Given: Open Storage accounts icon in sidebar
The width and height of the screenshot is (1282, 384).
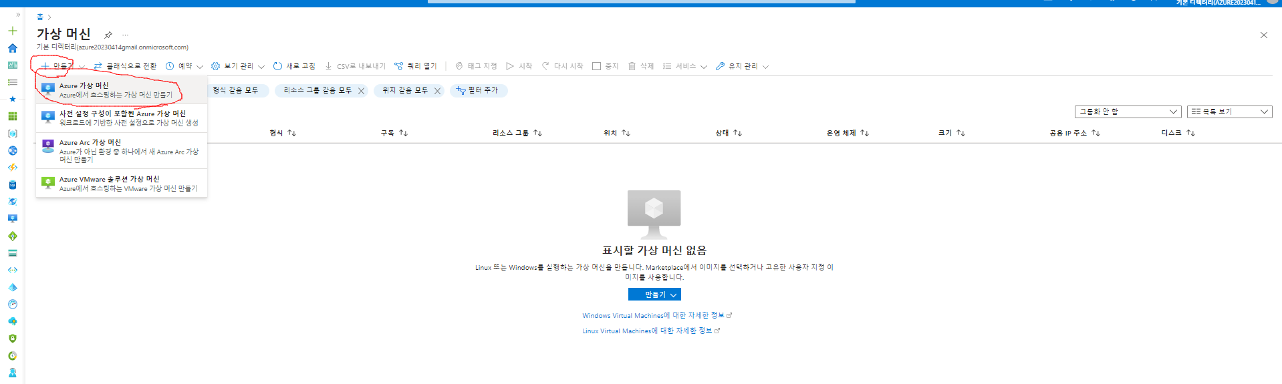Looking at the screenshot, I should coord(12,253).
